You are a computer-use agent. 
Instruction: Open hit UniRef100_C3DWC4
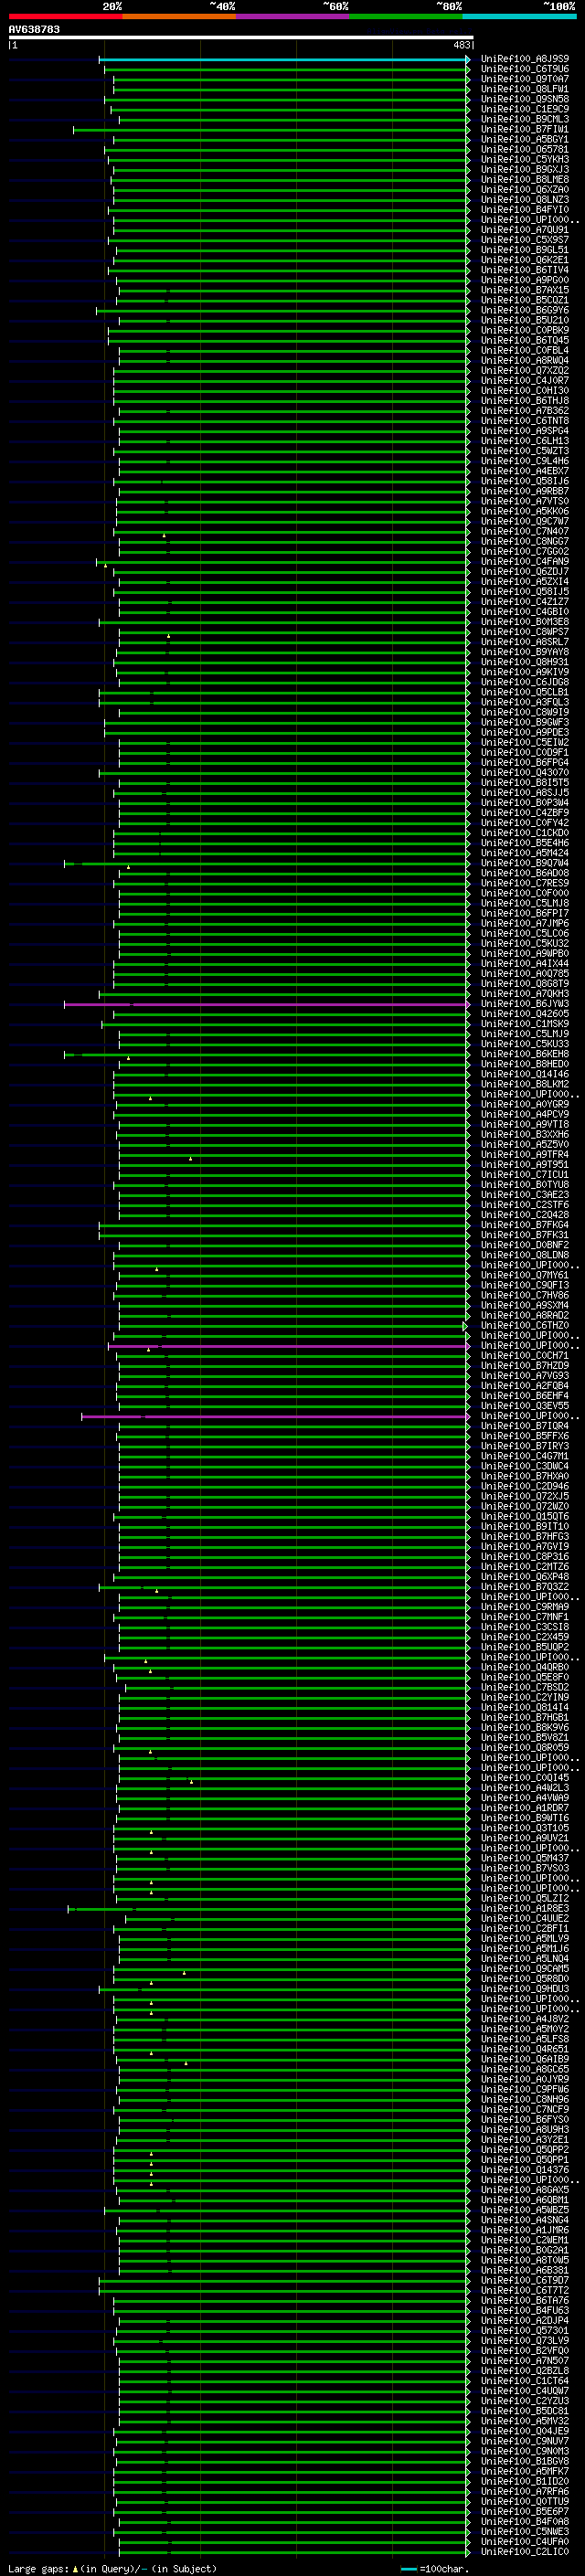(x=525, y=1466)
